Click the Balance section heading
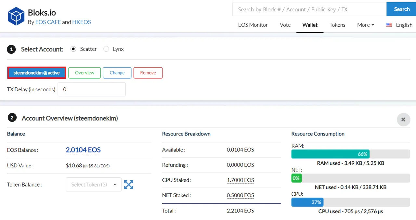Viewport: 416px width, 220px height. click(x=16, y=134)
